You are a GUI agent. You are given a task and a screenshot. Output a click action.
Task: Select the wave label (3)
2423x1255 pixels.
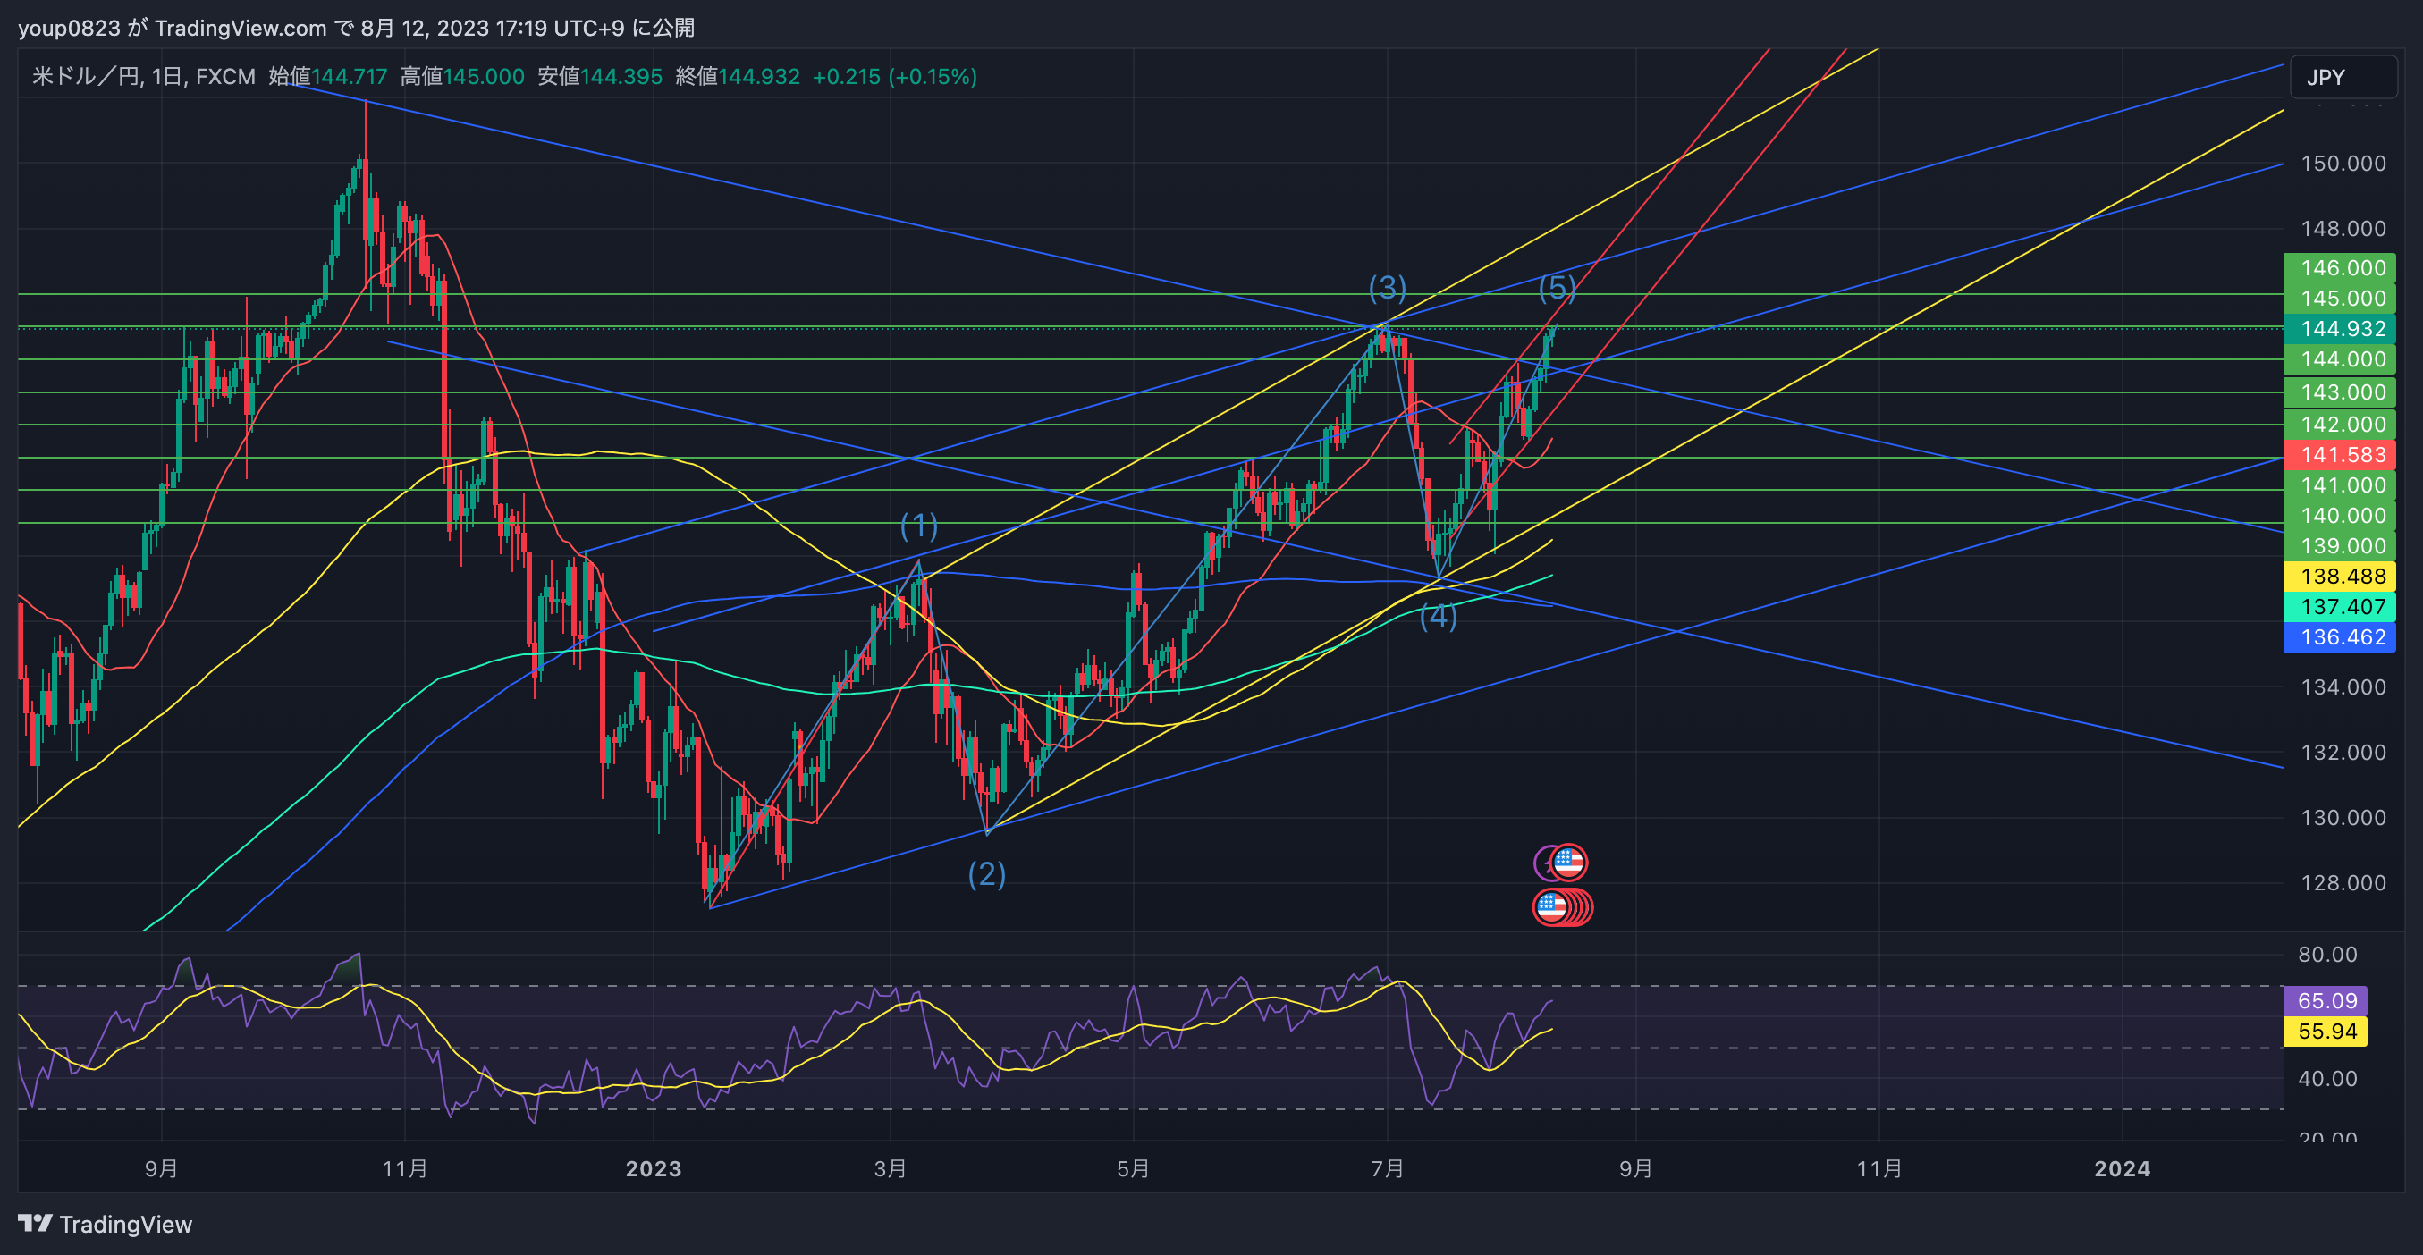[1388, 287]
